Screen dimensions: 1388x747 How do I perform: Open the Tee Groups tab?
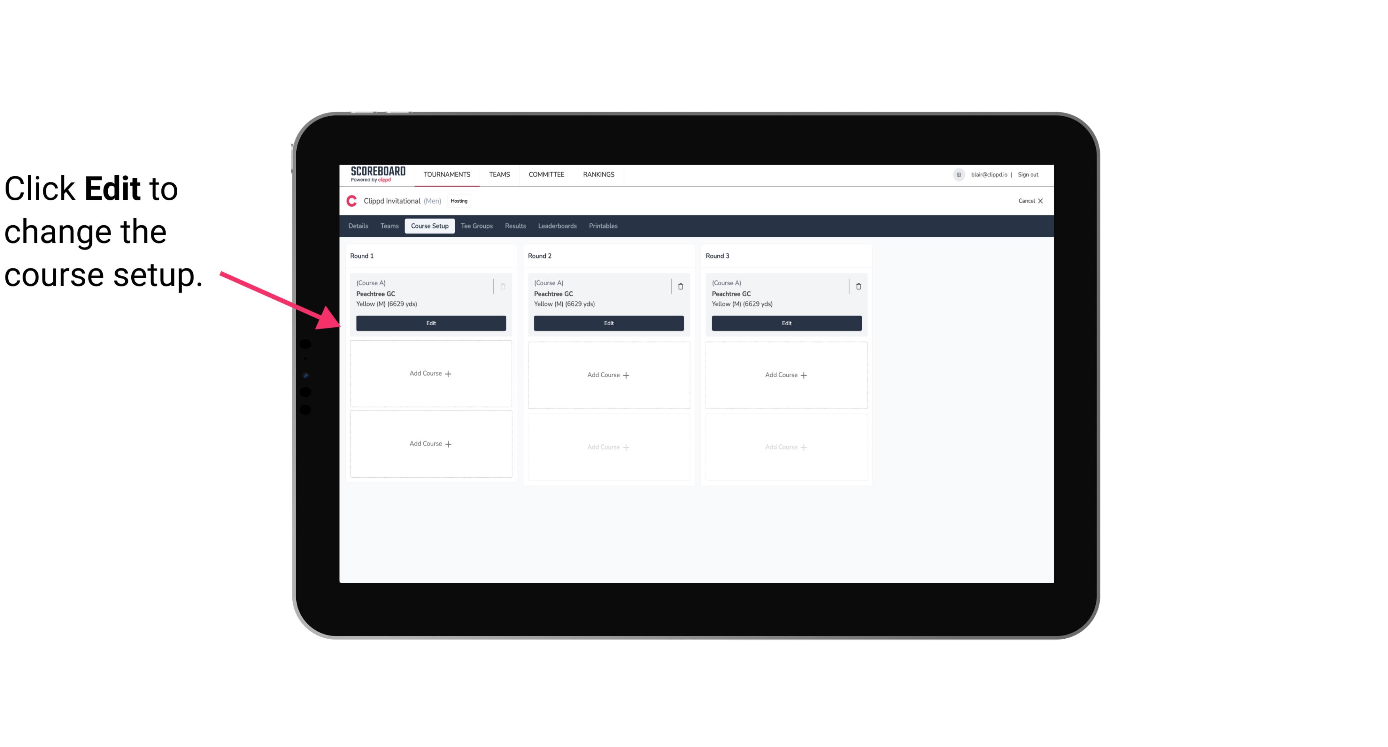point(476,226)
